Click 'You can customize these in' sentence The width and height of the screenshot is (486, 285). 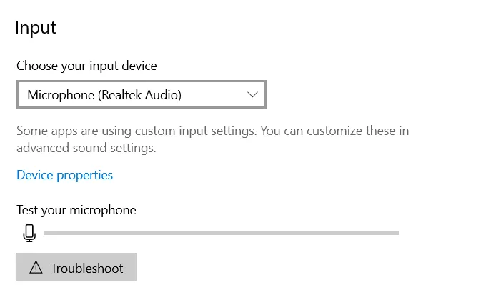click(334, 131)
